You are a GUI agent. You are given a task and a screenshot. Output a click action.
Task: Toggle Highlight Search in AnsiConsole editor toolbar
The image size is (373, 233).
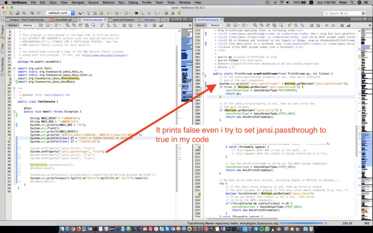pos(274,25)
